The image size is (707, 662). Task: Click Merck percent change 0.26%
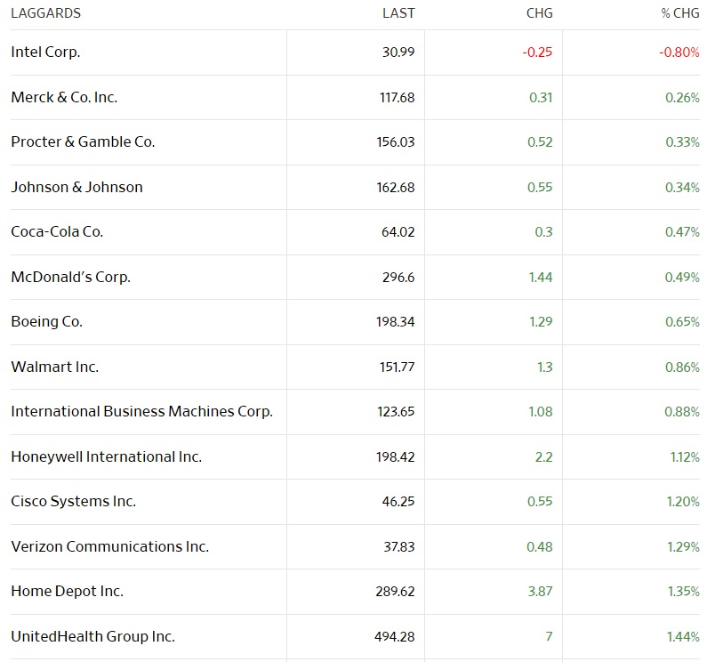click(x=683, y=97)
